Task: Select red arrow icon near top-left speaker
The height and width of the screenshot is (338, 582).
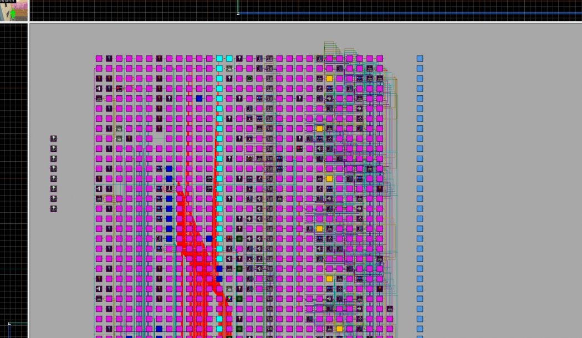Action: click(x=119, y=88)
